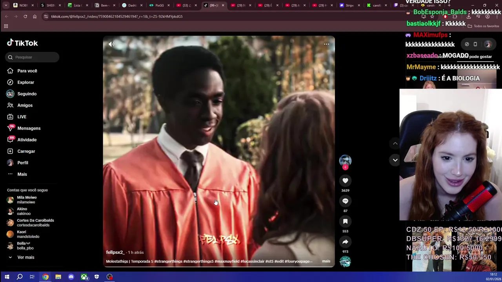Open Discord from the taskbar
Screen dimensions: 502x282
(71, 277)
